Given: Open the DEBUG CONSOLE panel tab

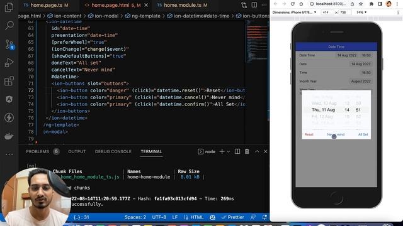Looking at the screenshot, I should point(113,152).
